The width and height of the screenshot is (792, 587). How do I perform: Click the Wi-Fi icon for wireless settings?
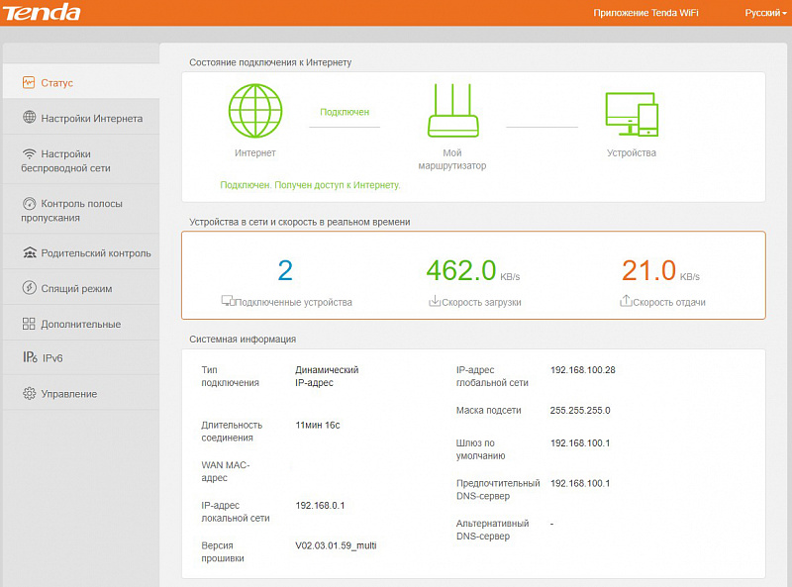pos(29,154)
